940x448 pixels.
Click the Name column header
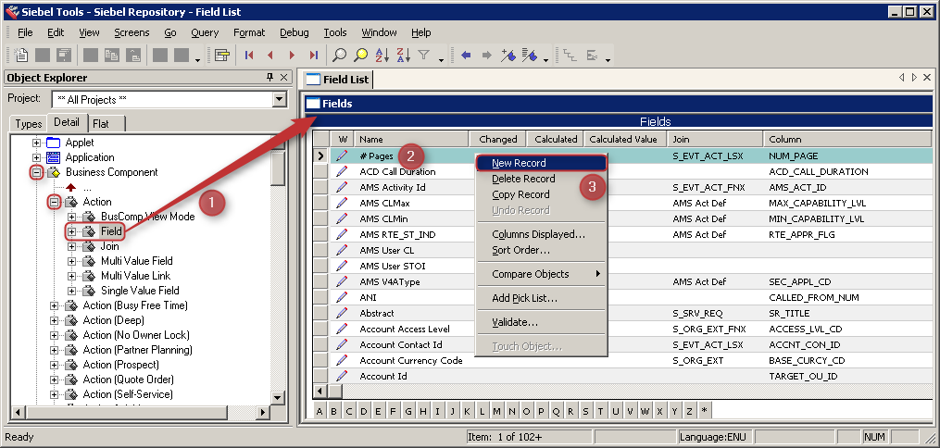tap(411, 139)
